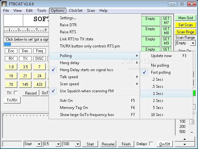Select the 145 band button
Image resolution: width=198 pixels, height=149 pixels.
pos(25,84)
